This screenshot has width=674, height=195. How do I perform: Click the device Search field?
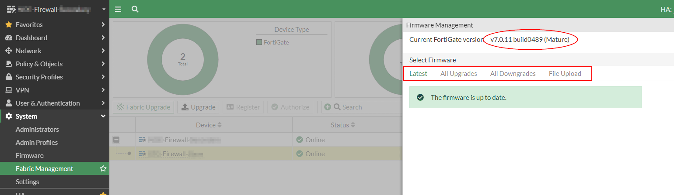[x=367, y=107]
